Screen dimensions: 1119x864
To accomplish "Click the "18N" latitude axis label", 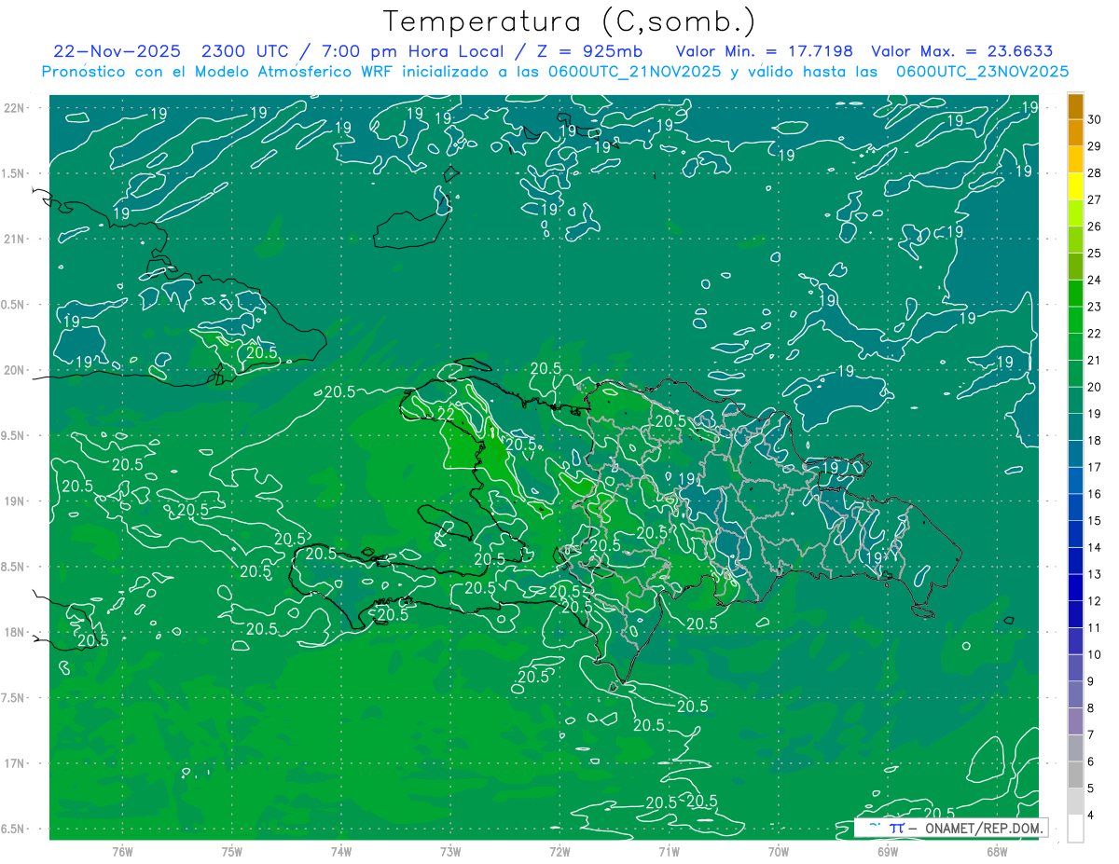I will click(13, 632).
